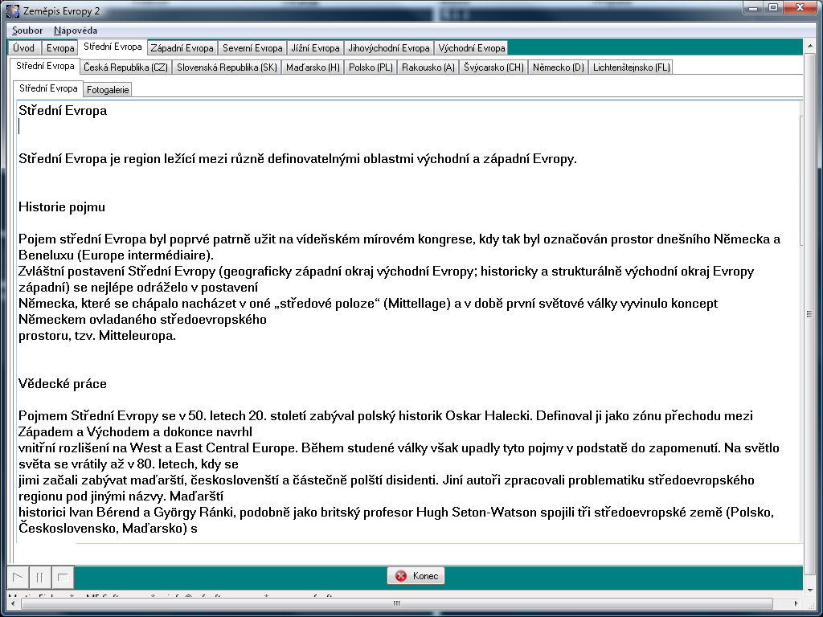Click the sentence starting 'Střední Evropa je region'
The width and height of the screenshot is (823, 617).
(297, 159)
